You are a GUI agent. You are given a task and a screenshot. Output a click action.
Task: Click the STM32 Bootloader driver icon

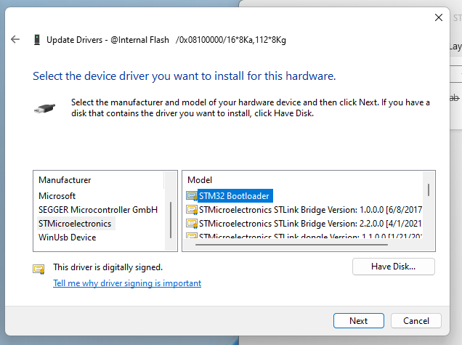[192, 196]
